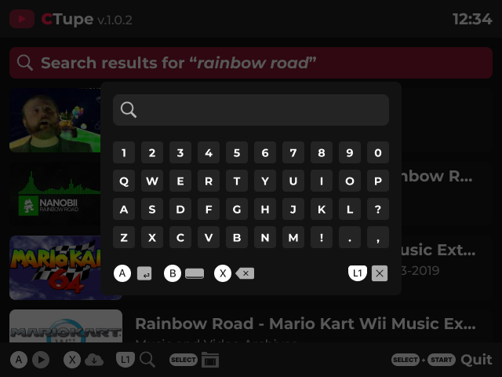Viewport: 502px width, 377px height.
Task: Click the spacebar icon next to B
Action: click(x=195, y=273)
